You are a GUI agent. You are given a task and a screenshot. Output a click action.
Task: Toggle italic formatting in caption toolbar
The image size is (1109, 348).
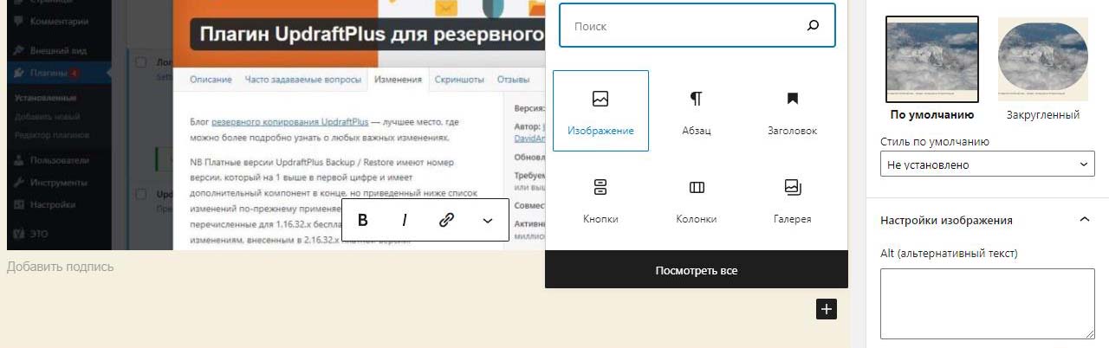pos(405,220)
